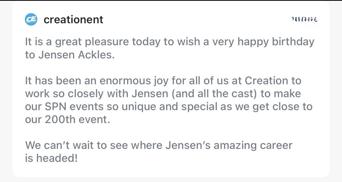Click the CE profile avatar icon
Screen dimensions: 342x182
[31, 20]
